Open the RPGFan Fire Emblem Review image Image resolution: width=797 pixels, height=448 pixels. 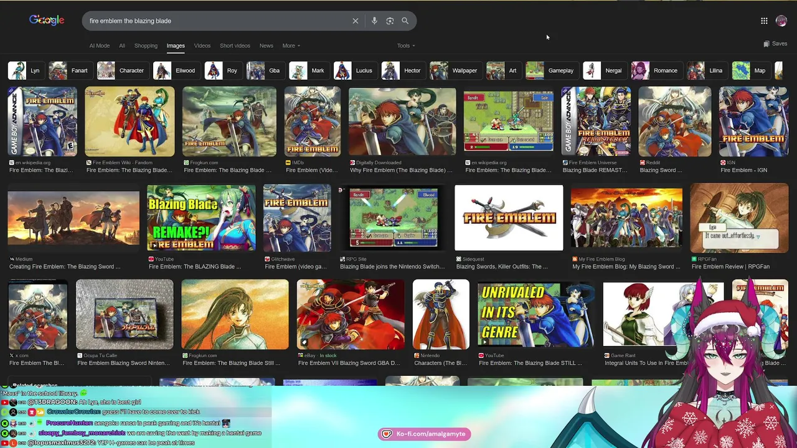[739, 218]
